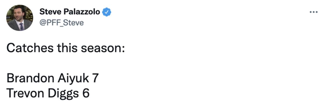Click the "Catches this season:" text line
This screenshot has width=323, height=107.
click(65, 48)
